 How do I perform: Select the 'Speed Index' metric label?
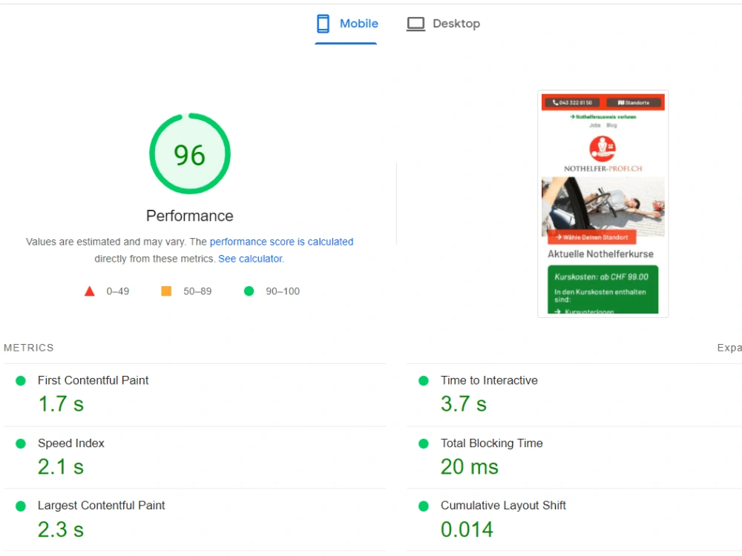(x=71, y=443)
